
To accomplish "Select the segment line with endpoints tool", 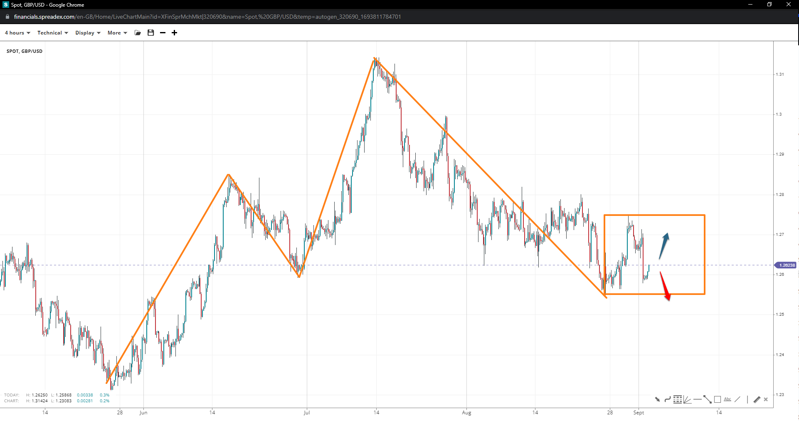I will click(707, 399).
